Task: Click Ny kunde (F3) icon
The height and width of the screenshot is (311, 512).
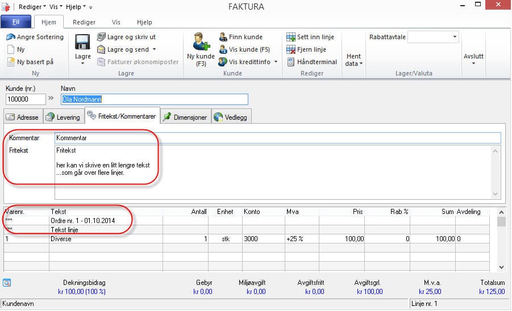Action: 201,41
